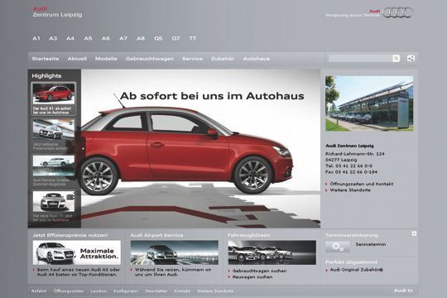Select the Audi Service Sommer-Angebote thumbnail

[54, 166]
